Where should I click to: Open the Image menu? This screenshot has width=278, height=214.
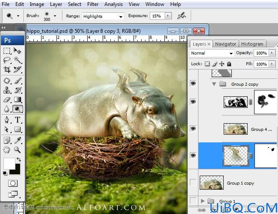tap(37, 4)
